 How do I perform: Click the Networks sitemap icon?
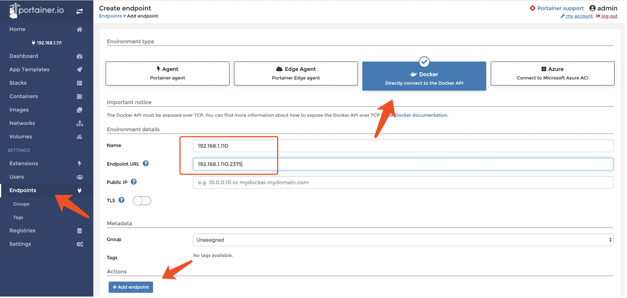point(79,123)
